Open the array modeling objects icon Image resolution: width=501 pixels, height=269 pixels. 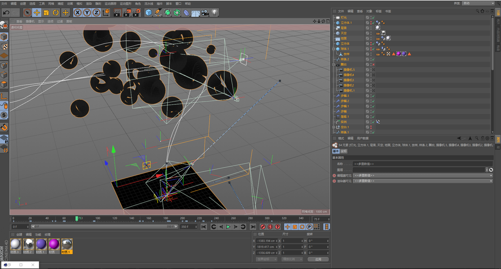coord(177,13)
